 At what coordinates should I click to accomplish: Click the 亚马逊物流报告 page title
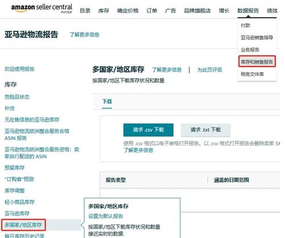click(31, 35)
